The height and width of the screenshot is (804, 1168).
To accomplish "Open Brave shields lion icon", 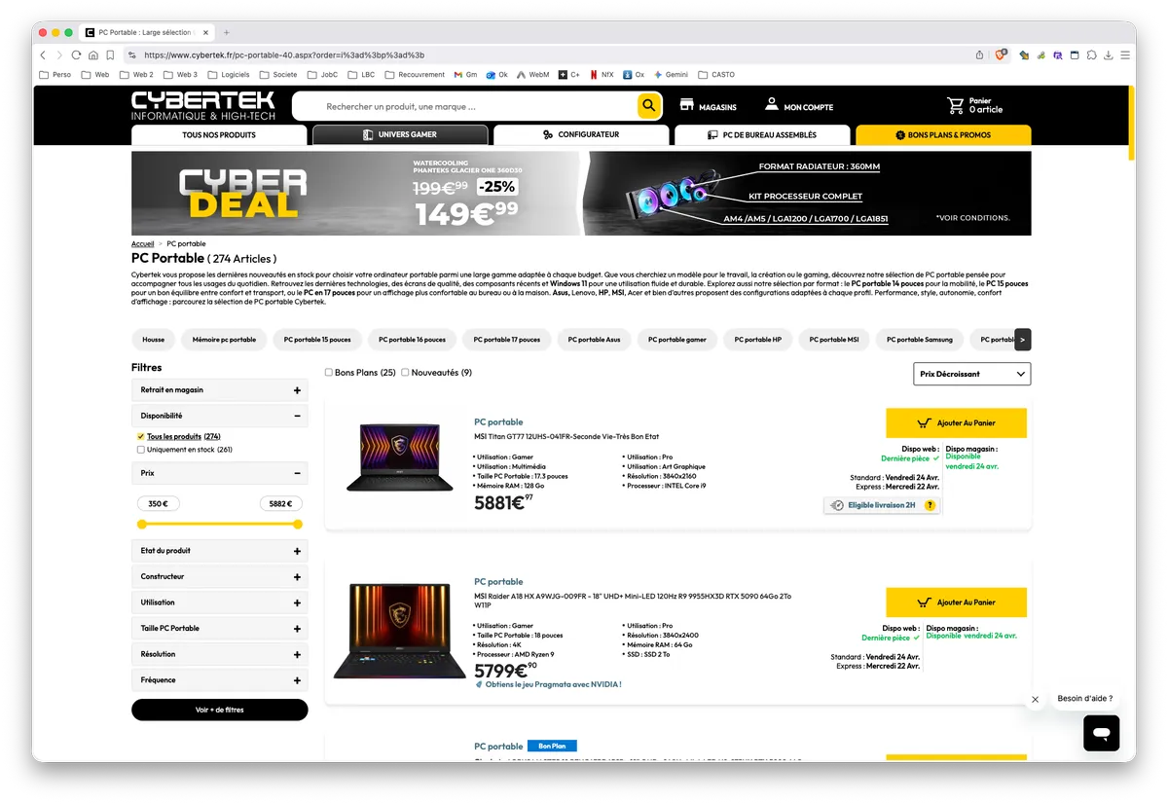I will (1001, 55).
